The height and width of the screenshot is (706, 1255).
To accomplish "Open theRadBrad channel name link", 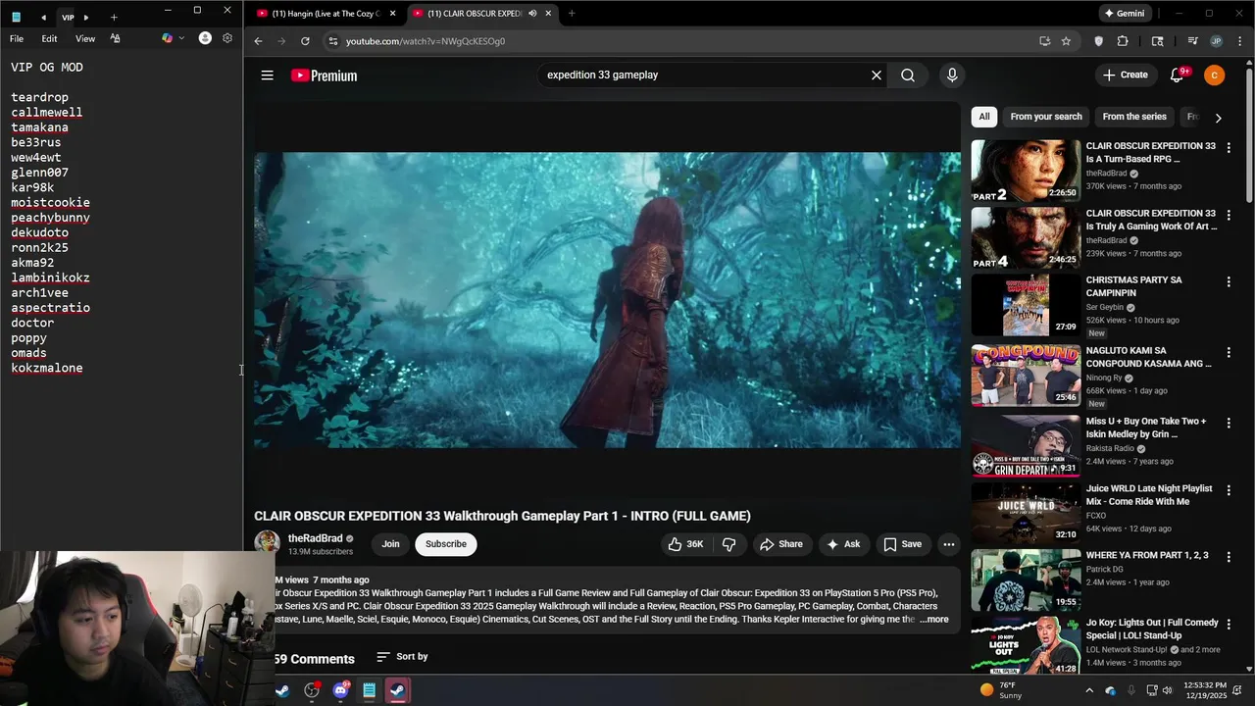I will pyautogui.click(x=315, y=538).
